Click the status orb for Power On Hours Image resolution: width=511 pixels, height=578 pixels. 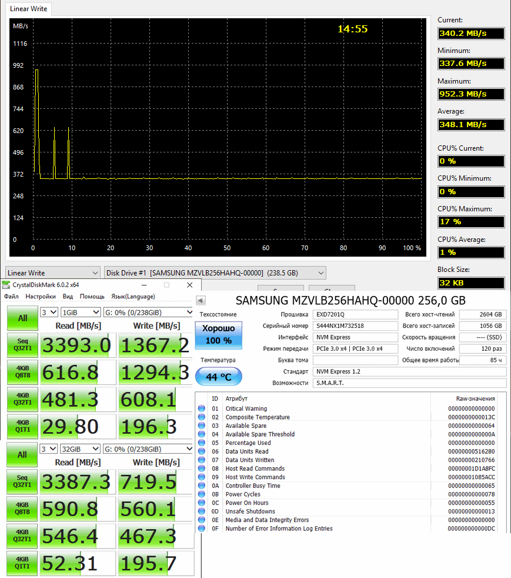coord(201,503)
